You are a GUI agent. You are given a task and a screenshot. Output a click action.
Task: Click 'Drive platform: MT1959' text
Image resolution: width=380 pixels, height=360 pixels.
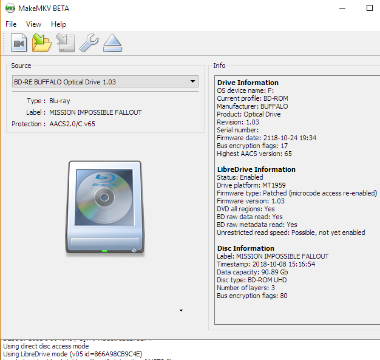click(x=251, y=185)
